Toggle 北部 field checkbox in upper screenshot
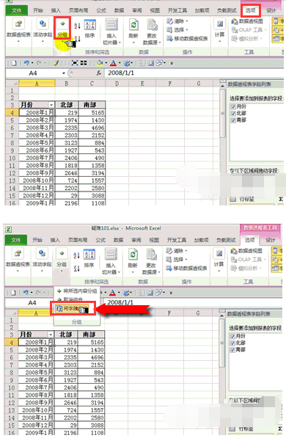Screen dimensions: 286x438 pyautogui.click(x=233, y=113)
